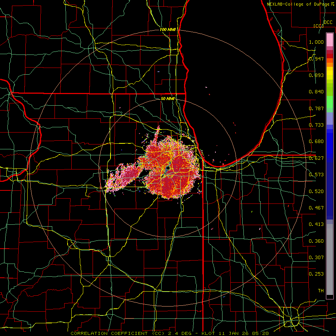Viewport: 336px width, 336px height.
Task: Select the 0.947 legend value
Action: point(316,59)
